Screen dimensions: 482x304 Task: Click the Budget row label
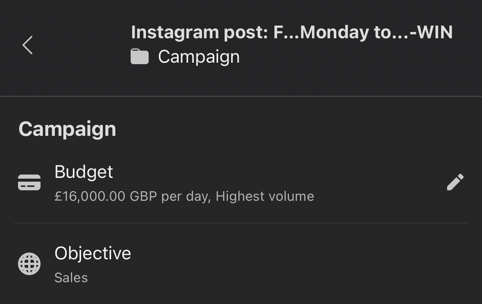pos(84,172)
